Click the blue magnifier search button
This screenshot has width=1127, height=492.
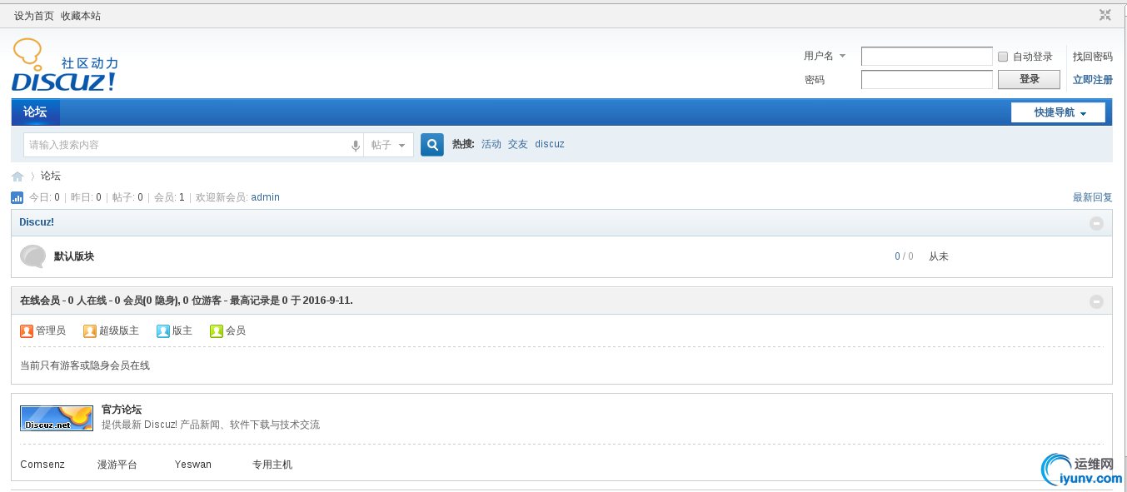coord(432,145)
